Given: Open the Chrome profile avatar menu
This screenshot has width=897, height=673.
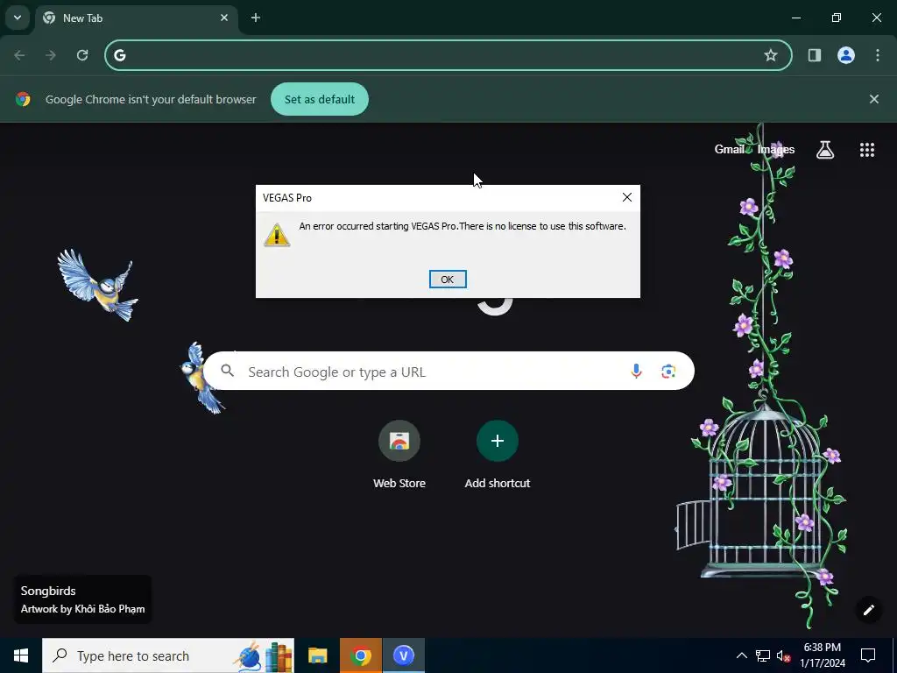Looking at the screenshot, I should 846,55.
